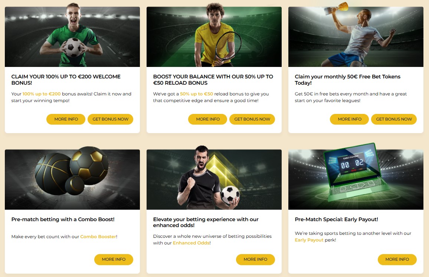
Task: Click the green-shirt footballer welcome bonus image
Action: [x=72, y=37]
